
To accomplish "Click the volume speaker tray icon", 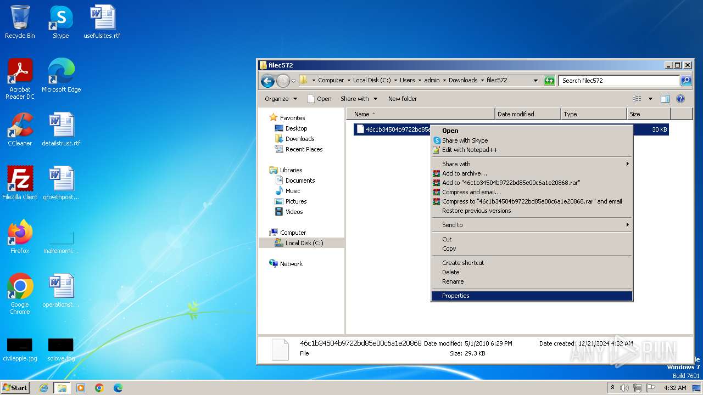I will (x=624, y=388).
